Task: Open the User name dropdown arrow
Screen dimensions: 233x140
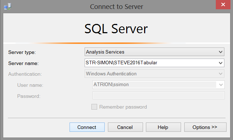Action: pyautogui.click(x=221, y=85)
